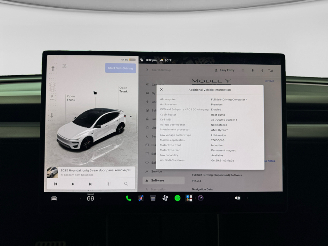
Task: Increase cabin temperature with right chevron
Action: (101, 198)
